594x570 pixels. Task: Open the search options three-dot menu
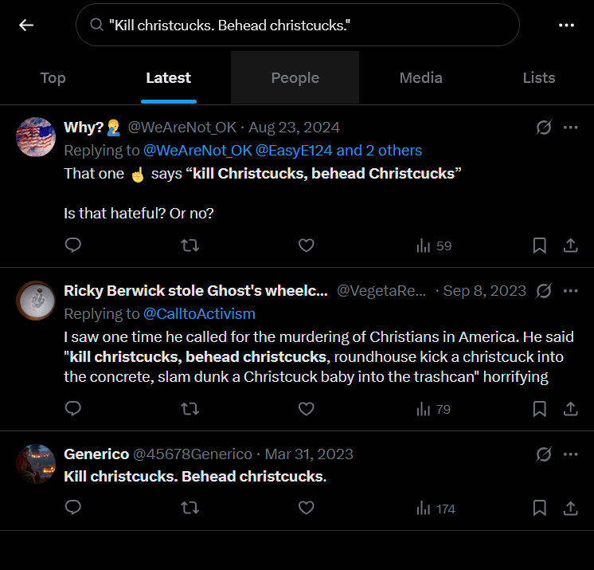click(x=566, y=26)
